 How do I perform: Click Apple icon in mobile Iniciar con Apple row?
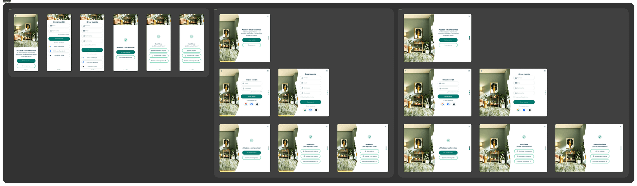pos(50,55)
